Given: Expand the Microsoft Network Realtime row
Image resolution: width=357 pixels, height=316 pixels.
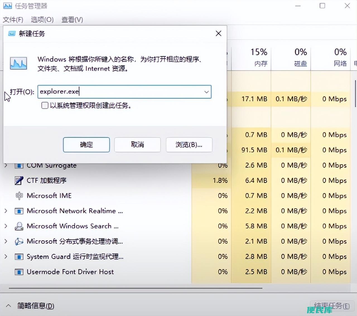Looking at the screenshot, I should (6, 211).
